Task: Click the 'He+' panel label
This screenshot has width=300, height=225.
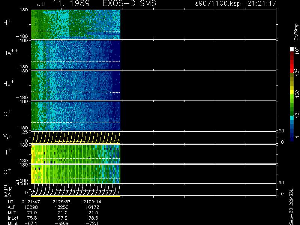Action: (9, 83)
